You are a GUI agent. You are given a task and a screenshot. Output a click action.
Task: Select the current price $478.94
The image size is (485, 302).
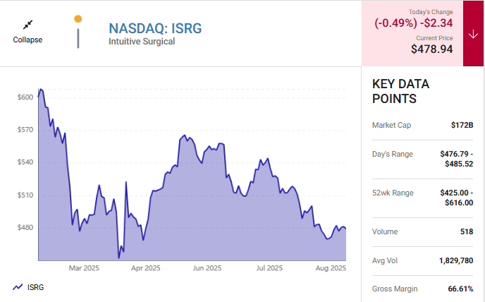tap(431, 49)
